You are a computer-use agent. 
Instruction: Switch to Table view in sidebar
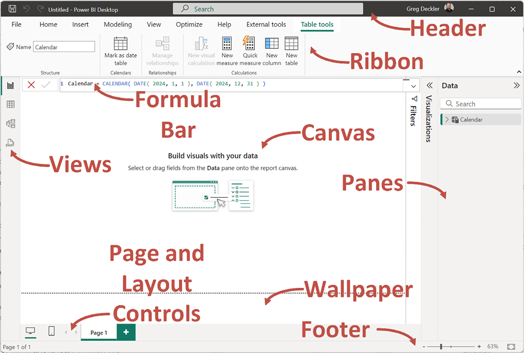10,104
